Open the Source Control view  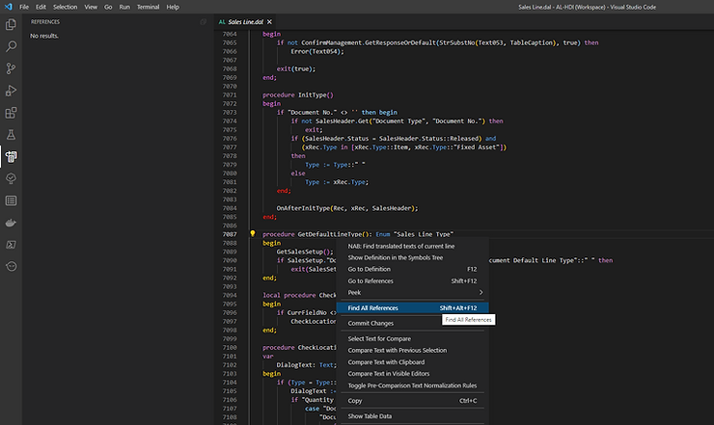point(12,67)
